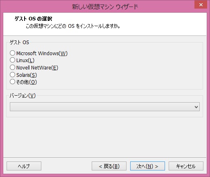Click the この仮想マシンにどの OS をインストールしますか。 text
This screenshot has height=177, width=210.
73,26
